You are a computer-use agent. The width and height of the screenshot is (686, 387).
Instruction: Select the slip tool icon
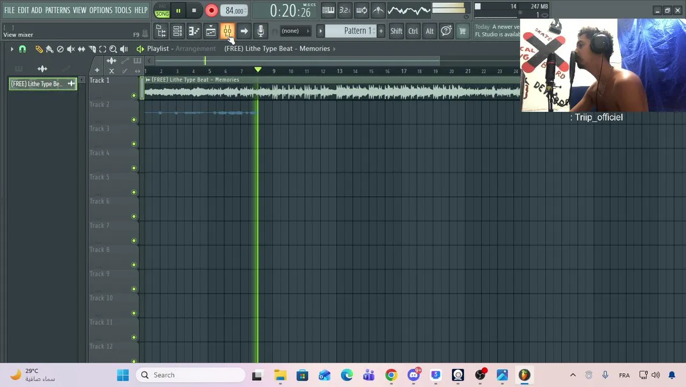(81, 49)
